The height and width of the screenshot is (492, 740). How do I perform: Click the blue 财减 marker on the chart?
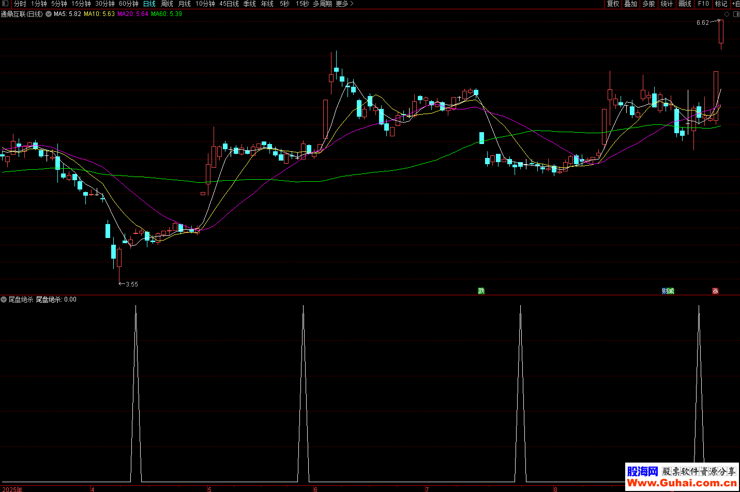tap(668, 291)
